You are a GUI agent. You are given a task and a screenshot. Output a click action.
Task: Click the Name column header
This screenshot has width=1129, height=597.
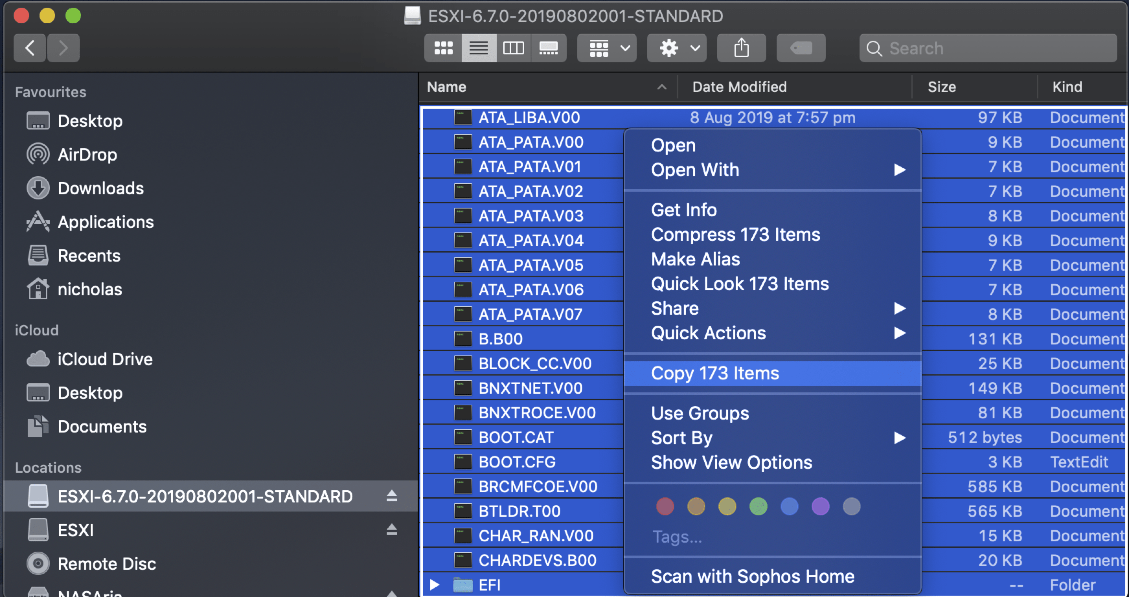447,87
